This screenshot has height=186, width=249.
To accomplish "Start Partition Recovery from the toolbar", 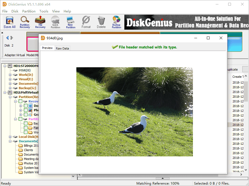I will (x=25, y=22).
